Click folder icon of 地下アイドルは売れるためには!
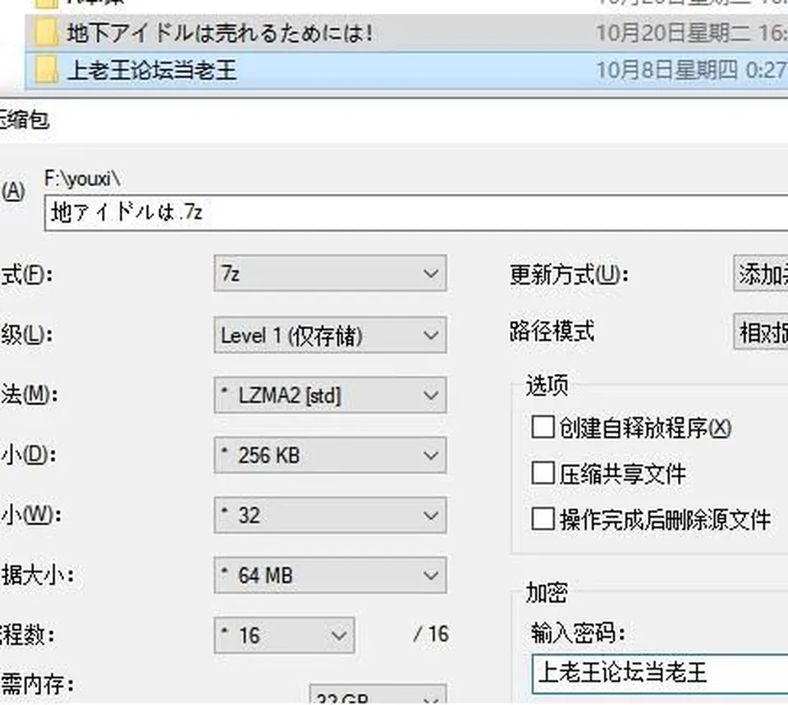The width and height of the screenshot is (788, 705). point(46,33)
